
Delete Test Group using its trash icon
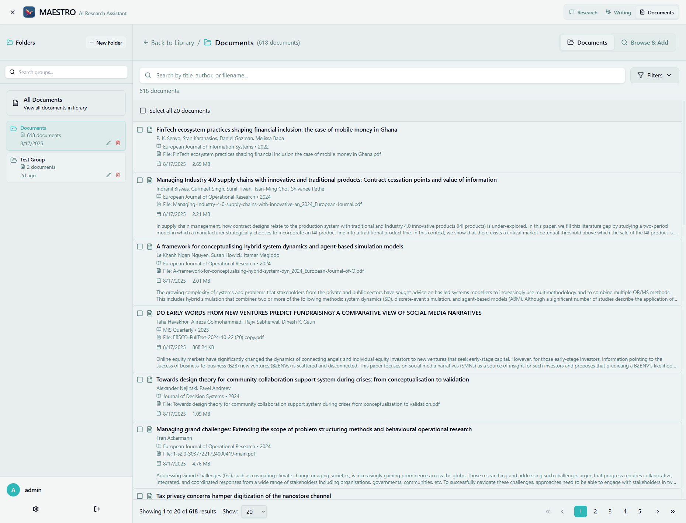[x=118, y=175]
